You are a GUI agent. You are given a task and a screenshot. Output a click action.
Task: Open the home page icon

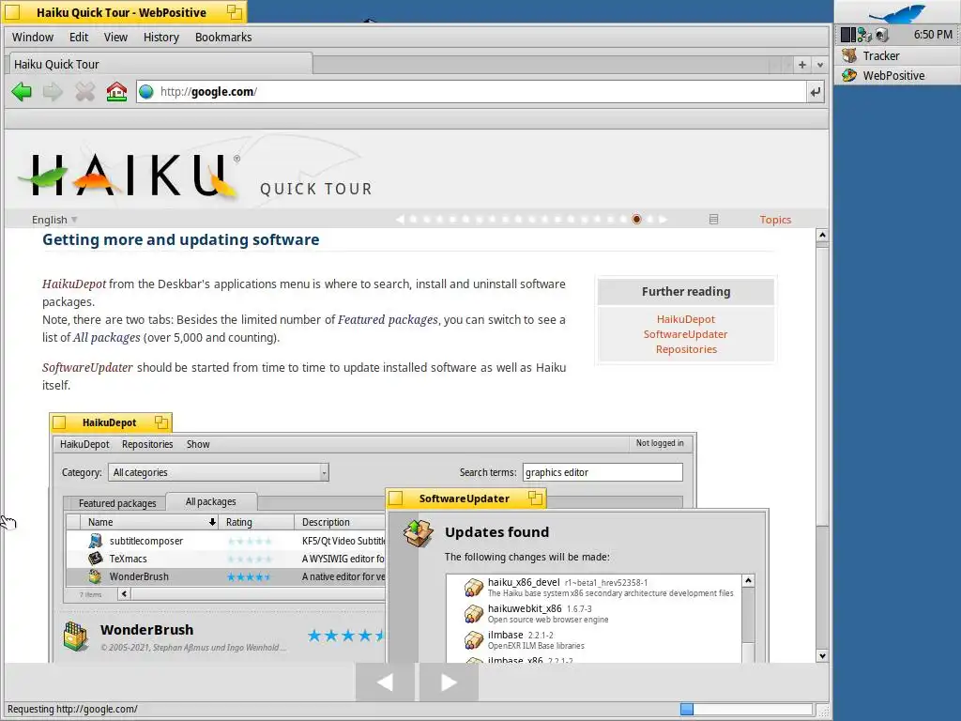(116, 92)
